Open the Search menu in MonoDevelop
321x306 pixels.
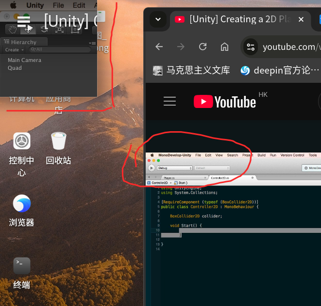[232, 155]
